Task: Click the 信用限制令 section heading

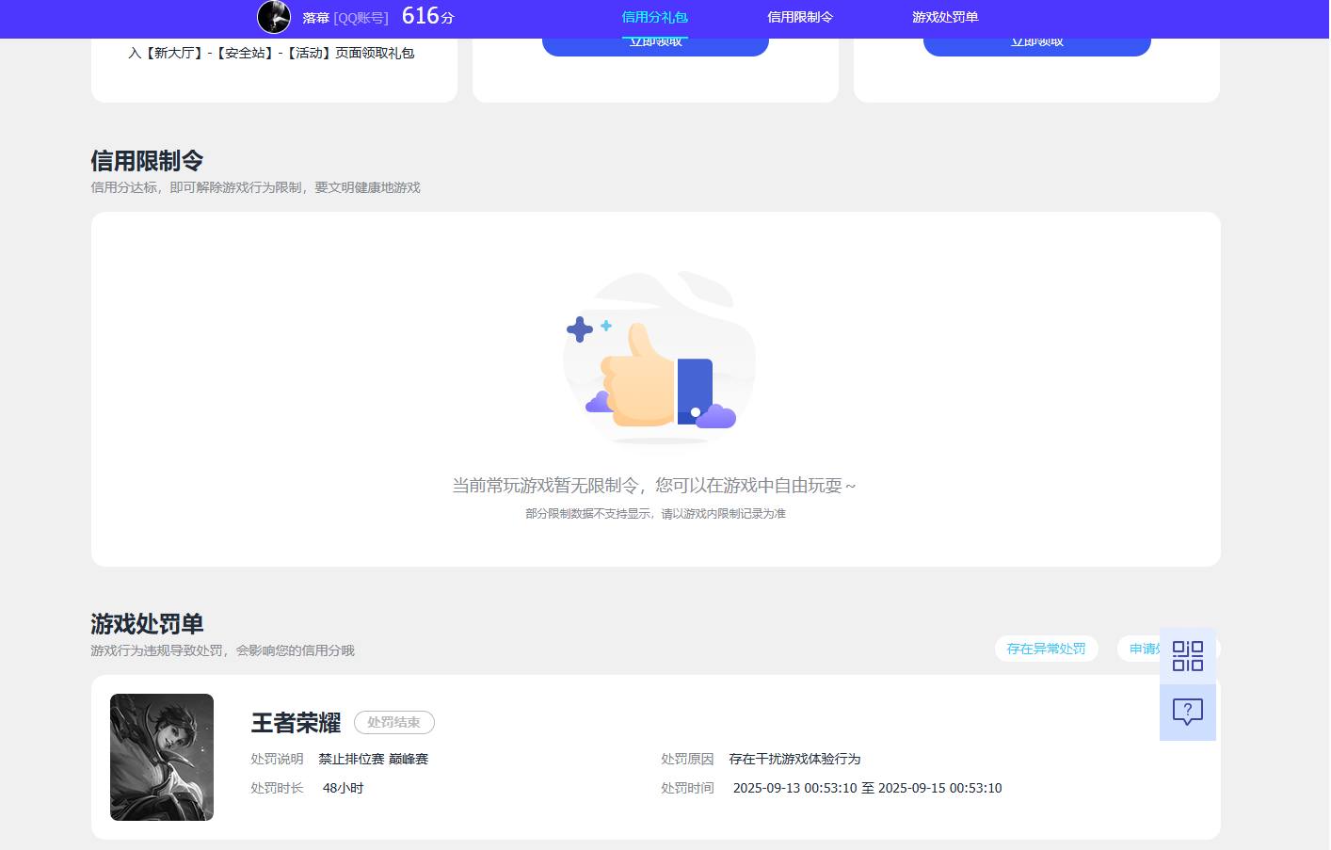Action: point(147,160)
